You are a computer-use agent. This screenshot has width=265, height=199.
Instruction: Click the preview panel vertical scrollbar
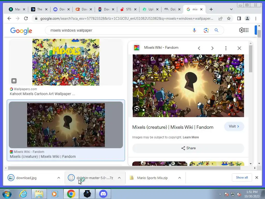tap(251, 59)
